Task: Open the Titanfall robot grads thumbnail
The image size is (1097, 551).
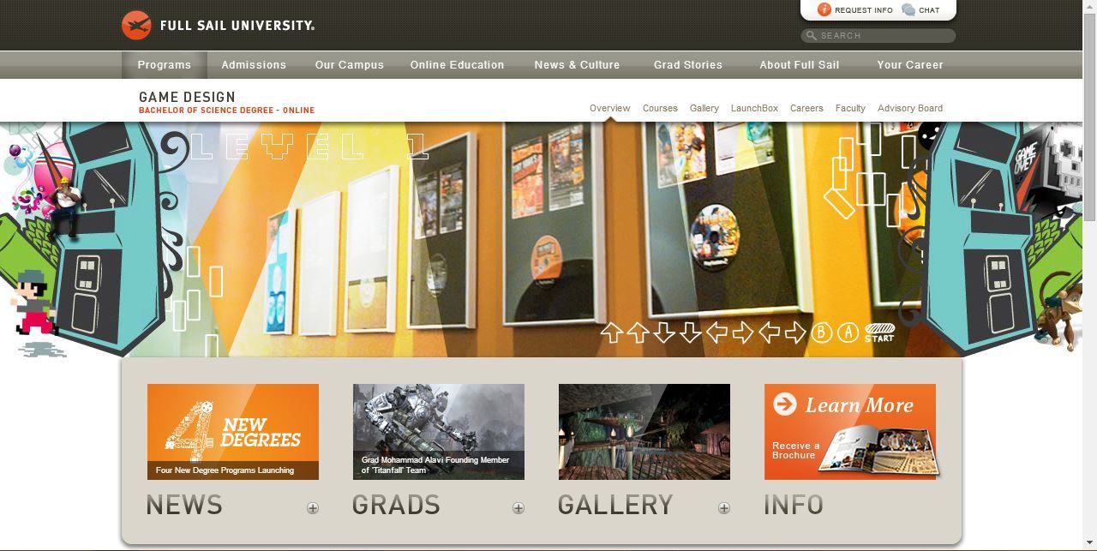Action: click(439, 432)
